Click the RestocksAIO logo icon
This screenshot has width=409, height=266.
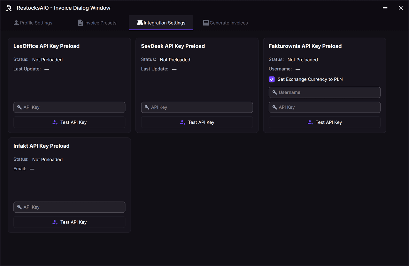tap(9, 8)
